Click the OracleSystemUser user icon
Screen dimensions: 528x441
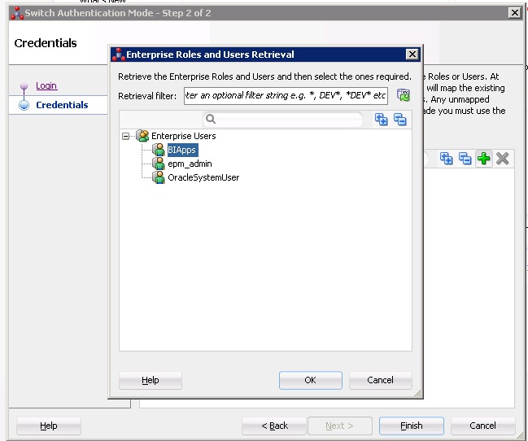159,177
